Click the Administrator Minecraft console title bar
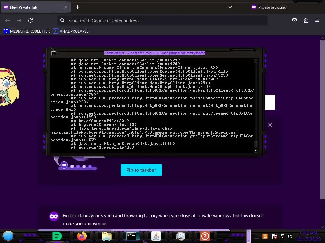 click(155, 53)
